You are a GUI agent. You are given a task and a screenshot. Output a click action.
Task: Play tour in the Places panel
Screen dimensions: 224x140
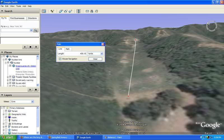(x=30, y=90)
